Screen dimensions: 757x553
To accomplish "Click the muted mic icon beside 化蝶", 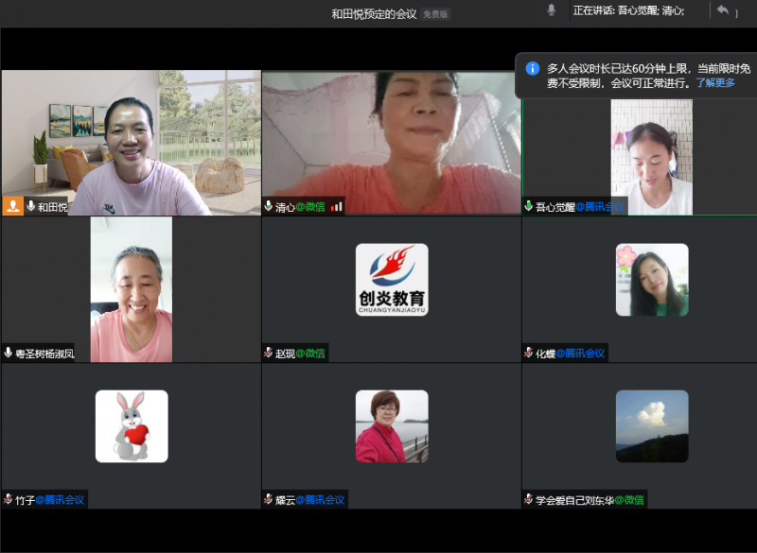I will pos(529,353).
